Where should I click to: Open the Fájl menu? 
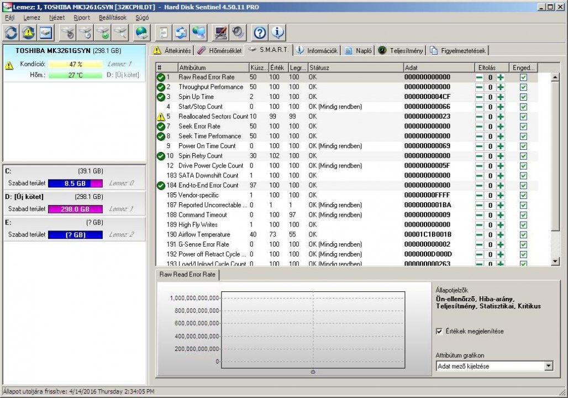(10, 17)
